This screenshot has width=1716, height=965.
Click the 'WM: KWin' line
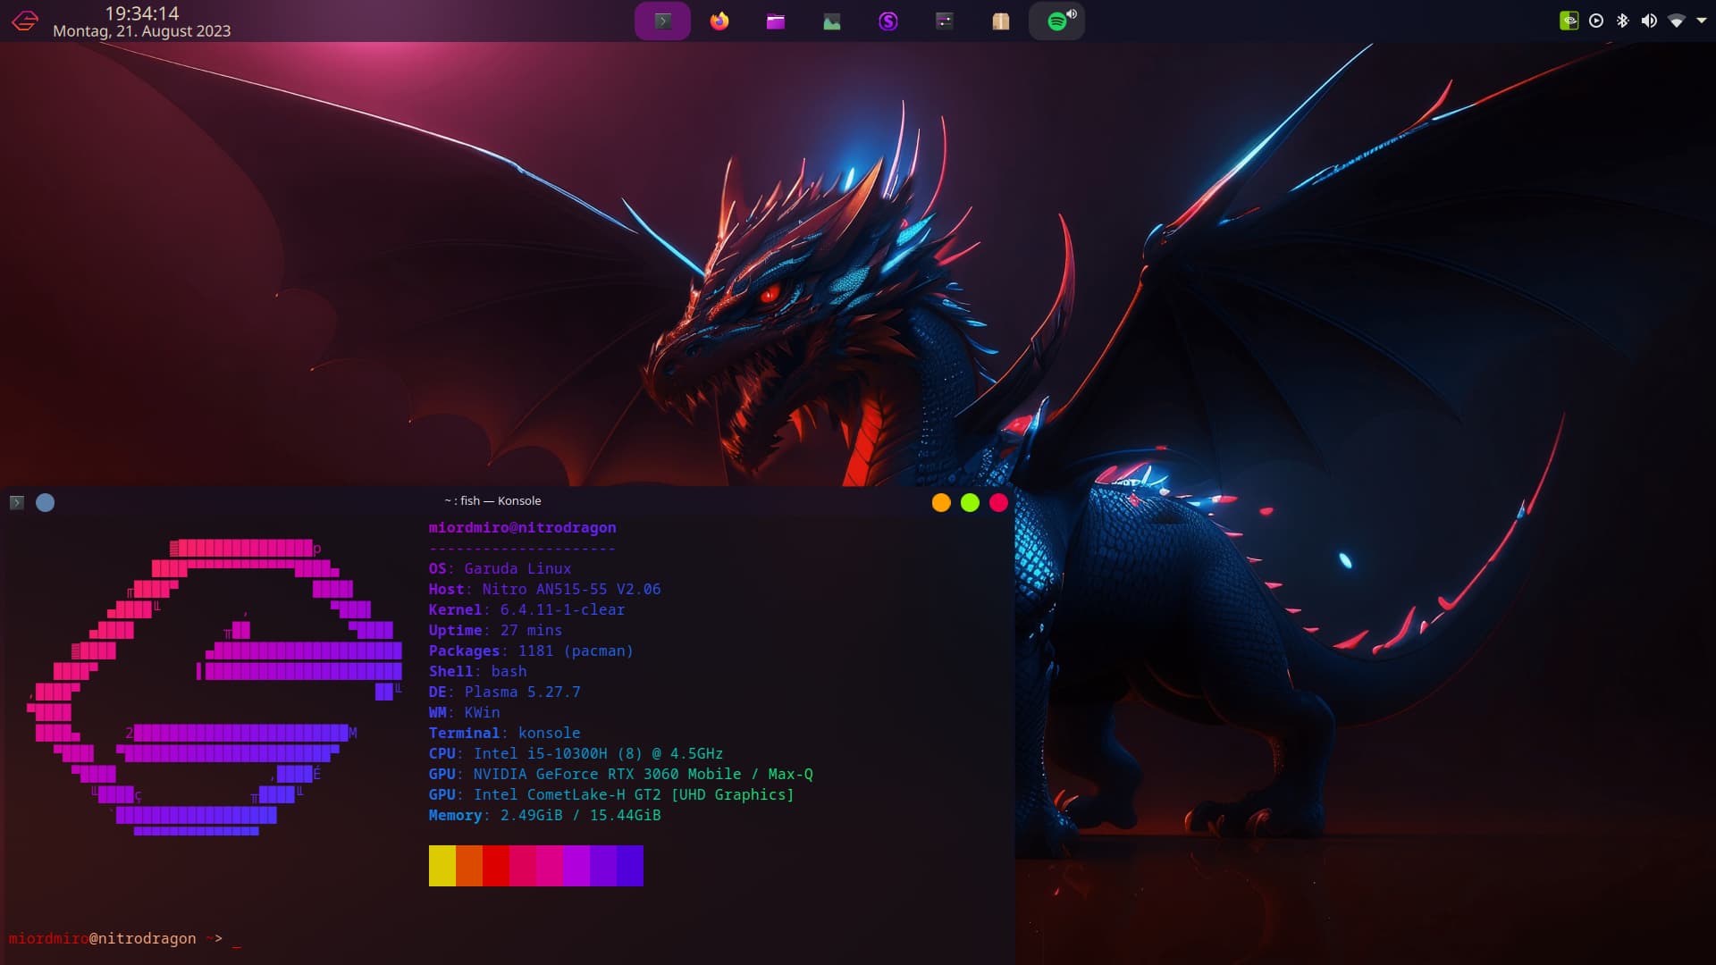(464, 713)
